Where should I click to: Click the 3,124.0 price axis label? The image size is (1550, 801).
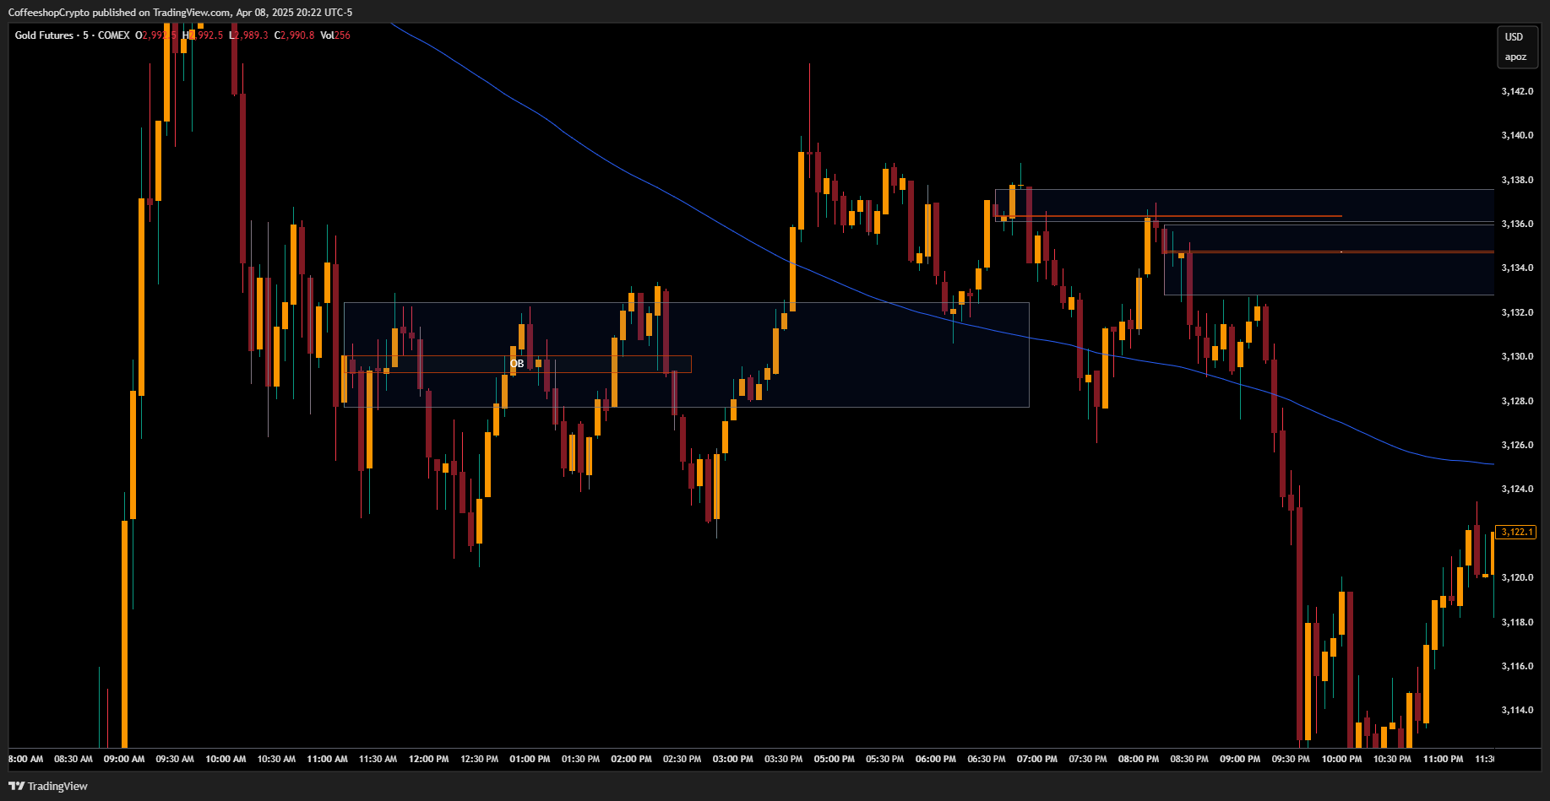tap(1517, 489)
